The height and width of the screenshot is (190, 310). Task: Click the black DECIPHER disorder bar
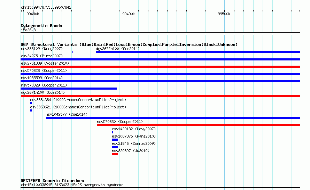[x=160, y=188]
